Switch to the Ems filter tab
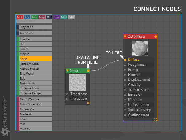This screenshot has width=186, height=140. 56,17
